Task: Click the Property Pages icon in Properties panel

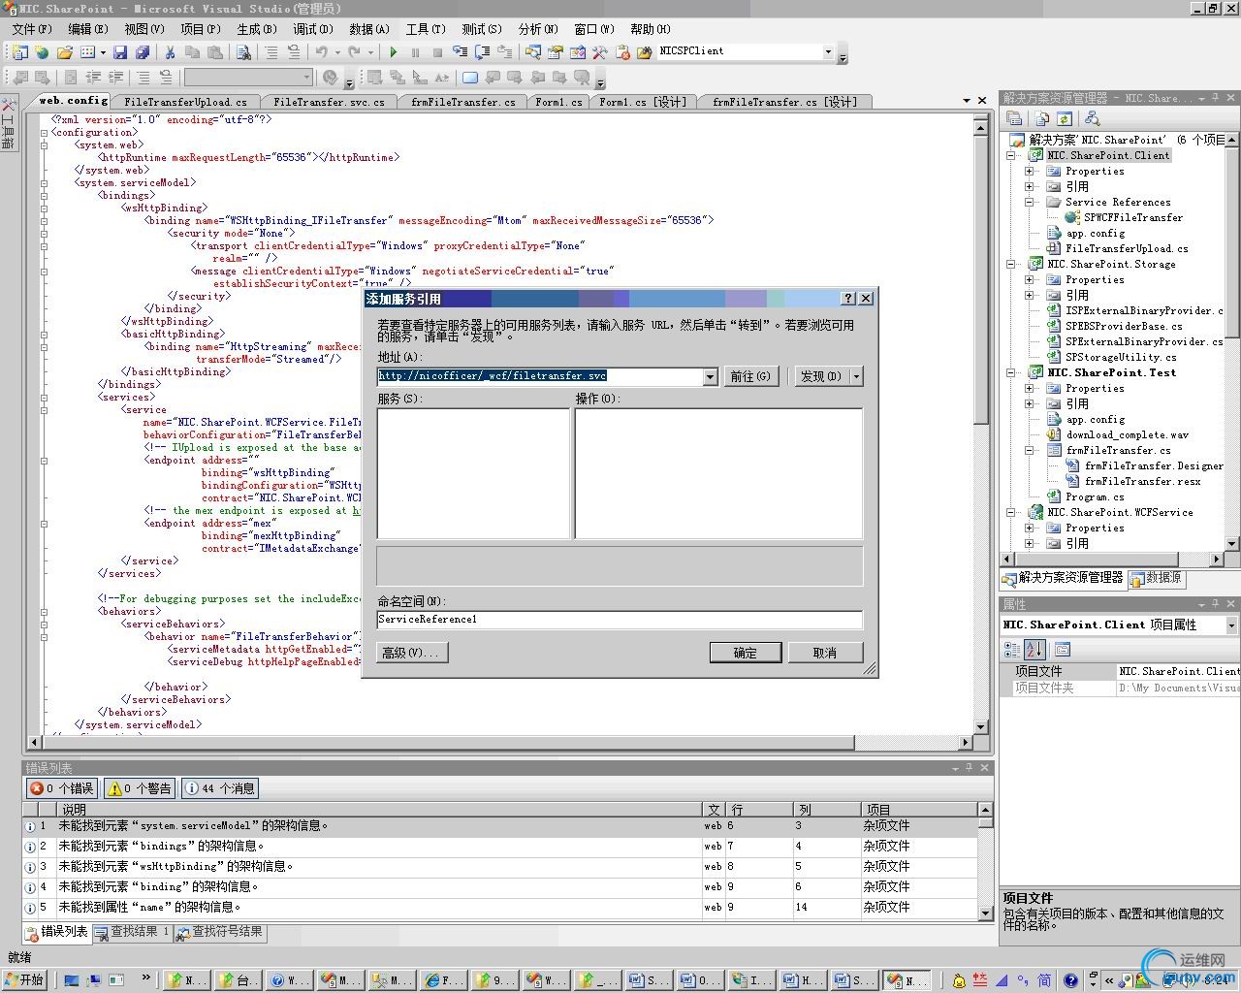Action: pyautogui.click(x=1062, y=649)
